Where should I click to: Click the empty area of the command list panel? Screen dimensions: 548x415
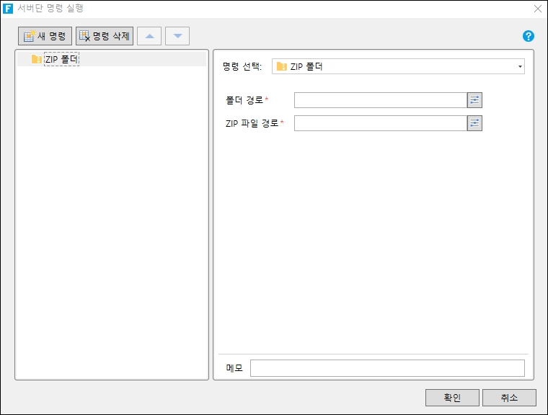click(x=112, y=216)
